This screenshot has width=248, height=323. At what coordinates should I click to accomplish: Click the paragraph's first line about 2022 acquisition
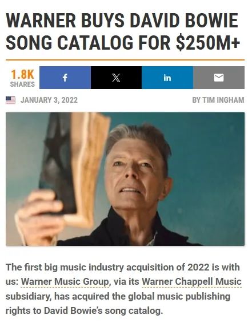[x=122, y=268]
